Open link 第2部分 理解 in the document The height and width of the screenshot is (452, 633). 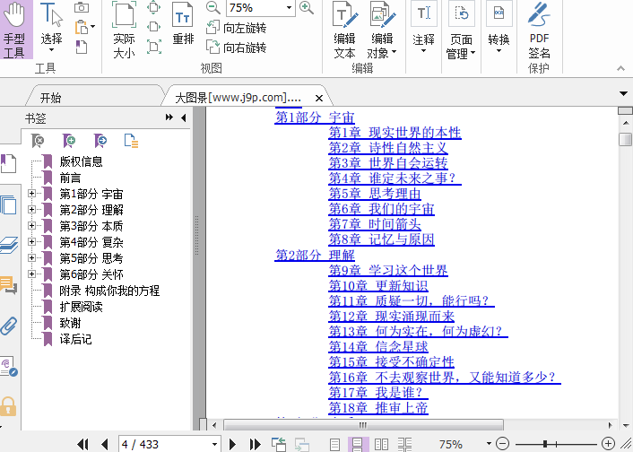pyautogui.click(x=315, y=255)
